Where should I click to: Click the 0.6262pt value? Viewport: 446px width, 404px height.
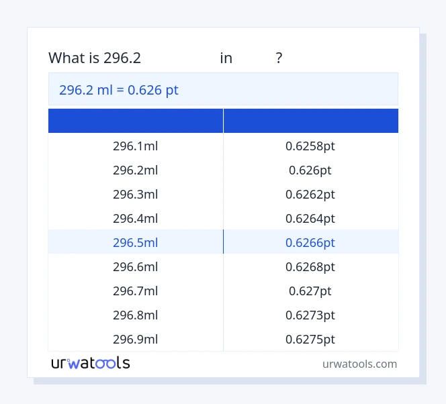coord(310,194)
